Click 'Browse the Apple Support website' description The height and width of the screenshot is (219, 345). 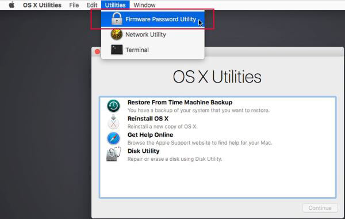point(200,143)
